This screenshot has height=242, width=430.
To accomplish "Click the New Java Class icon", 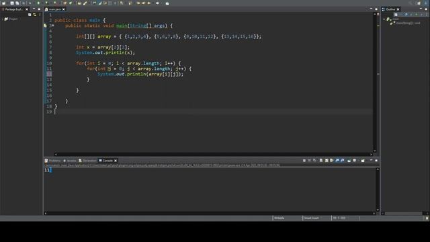I will coord(71,3).
